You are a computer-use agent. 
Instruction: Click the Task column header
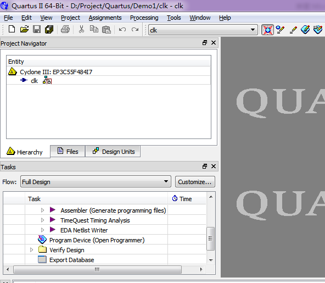[x=96, y=199]
